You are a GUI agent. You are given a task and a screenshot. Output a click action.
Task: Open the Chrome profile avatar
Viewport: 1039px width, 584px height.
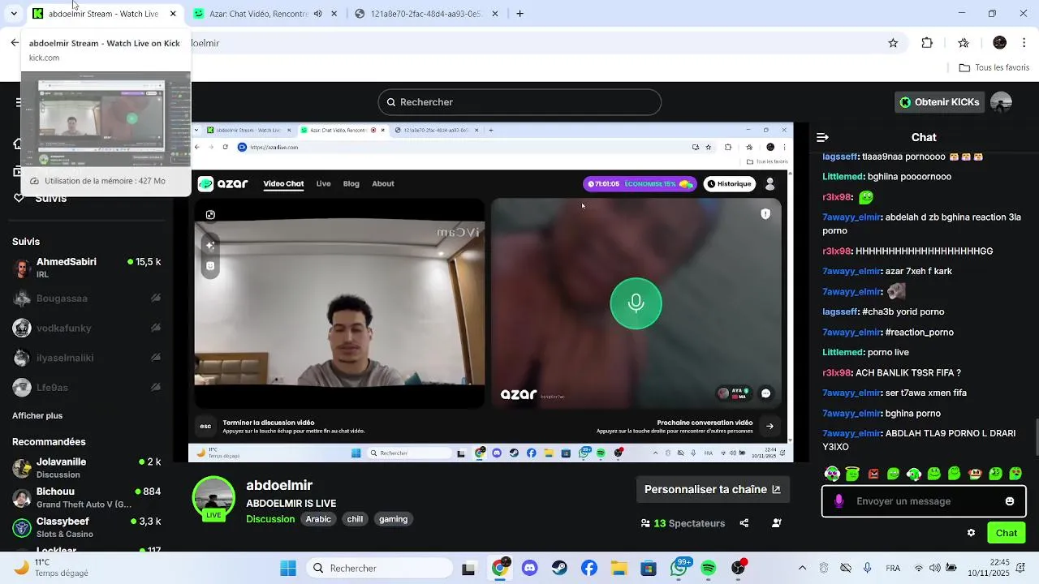[x=1000, y=43]
